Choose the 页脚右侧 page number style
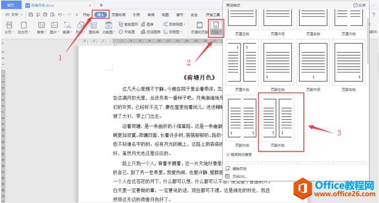The width and height of the screenshot is (379, 203). tap(349, 65)
